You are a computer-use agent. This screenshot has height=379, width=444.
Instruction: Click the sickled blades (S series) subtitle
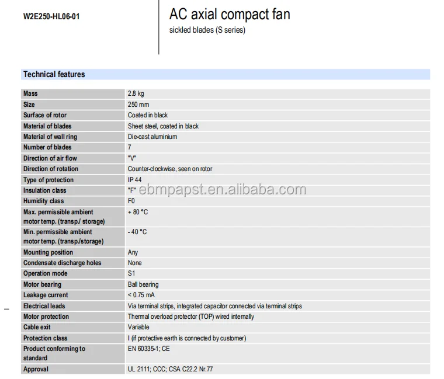point(207,30)
